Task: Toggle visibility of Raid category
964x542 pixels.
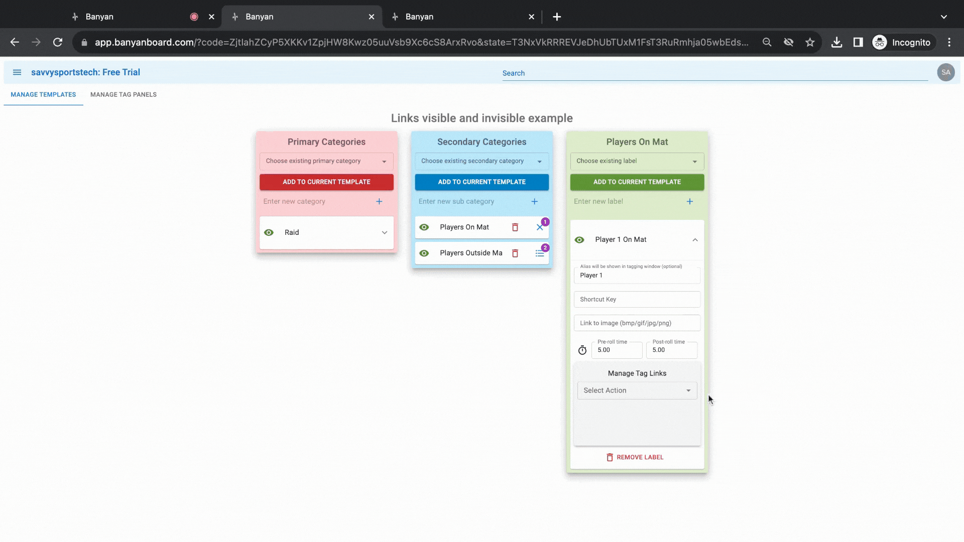Action: coord(269,232)
